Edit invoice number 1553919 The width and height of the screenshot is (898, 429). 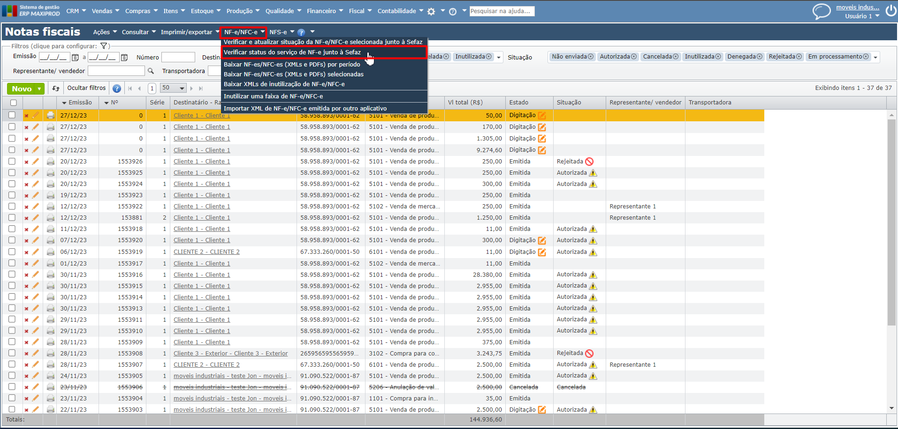coord(36,251)
